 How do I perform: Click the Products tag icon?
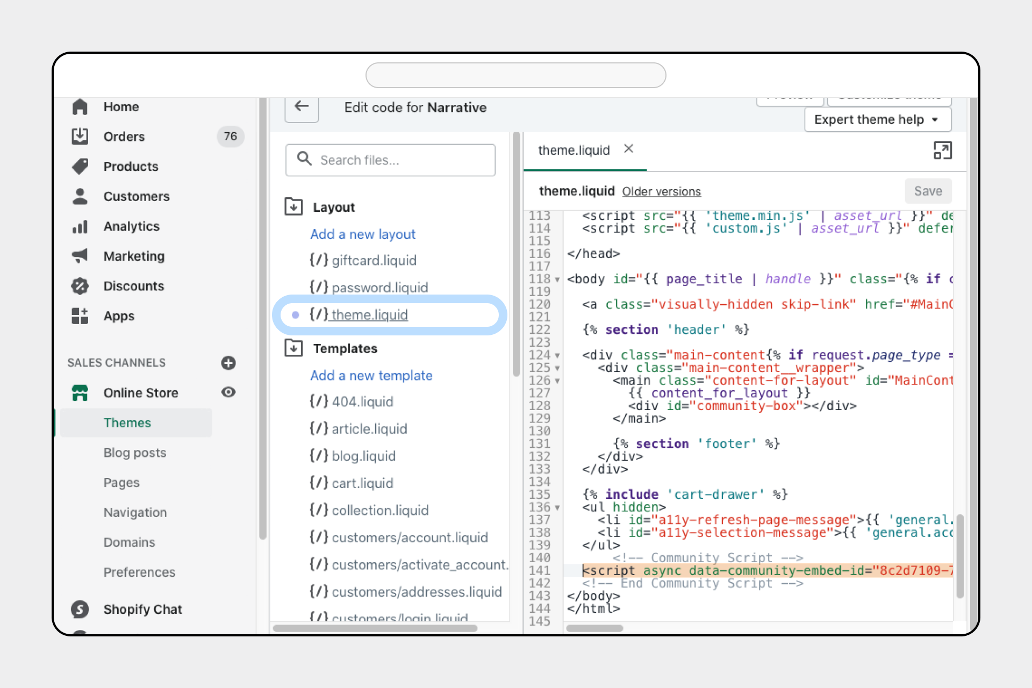tap(80, 166)
